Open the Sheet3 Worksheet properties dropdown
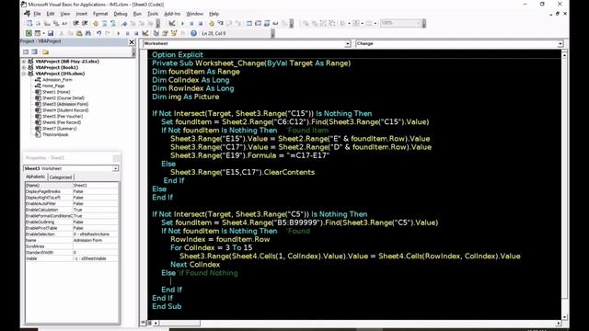This screenshot has height=331, width=589. click(115, 168)
